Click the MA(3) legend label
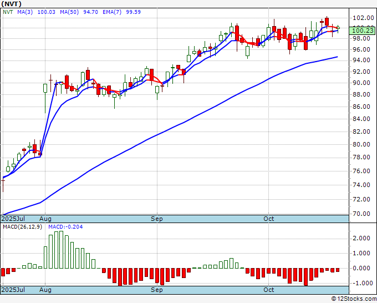Viewport: 377px width, 303px height. click(x=25, y=12)
